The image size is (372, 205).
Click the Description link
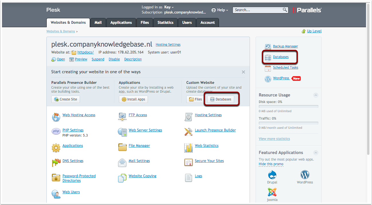click(x=133, y=59)
